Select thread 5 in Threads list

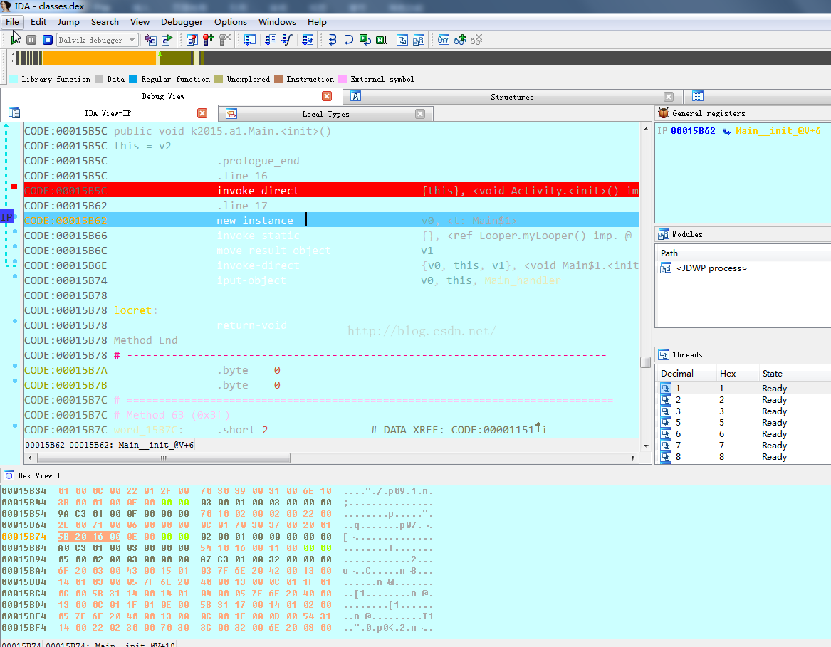tap(743, 422)
